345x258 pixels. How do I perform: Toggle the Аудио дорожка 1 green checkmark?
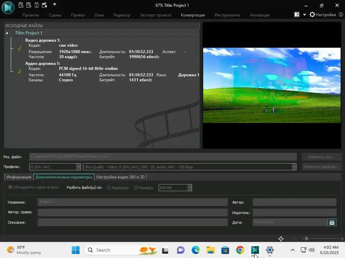[19, 72]
